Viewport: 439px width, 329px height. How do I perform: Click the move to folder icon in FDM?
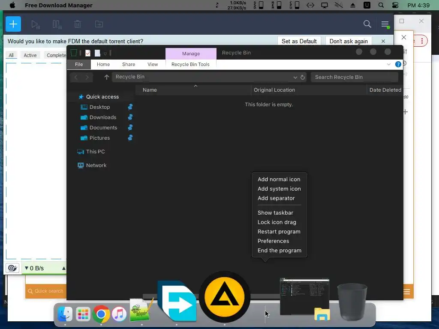tap(99, 24)
